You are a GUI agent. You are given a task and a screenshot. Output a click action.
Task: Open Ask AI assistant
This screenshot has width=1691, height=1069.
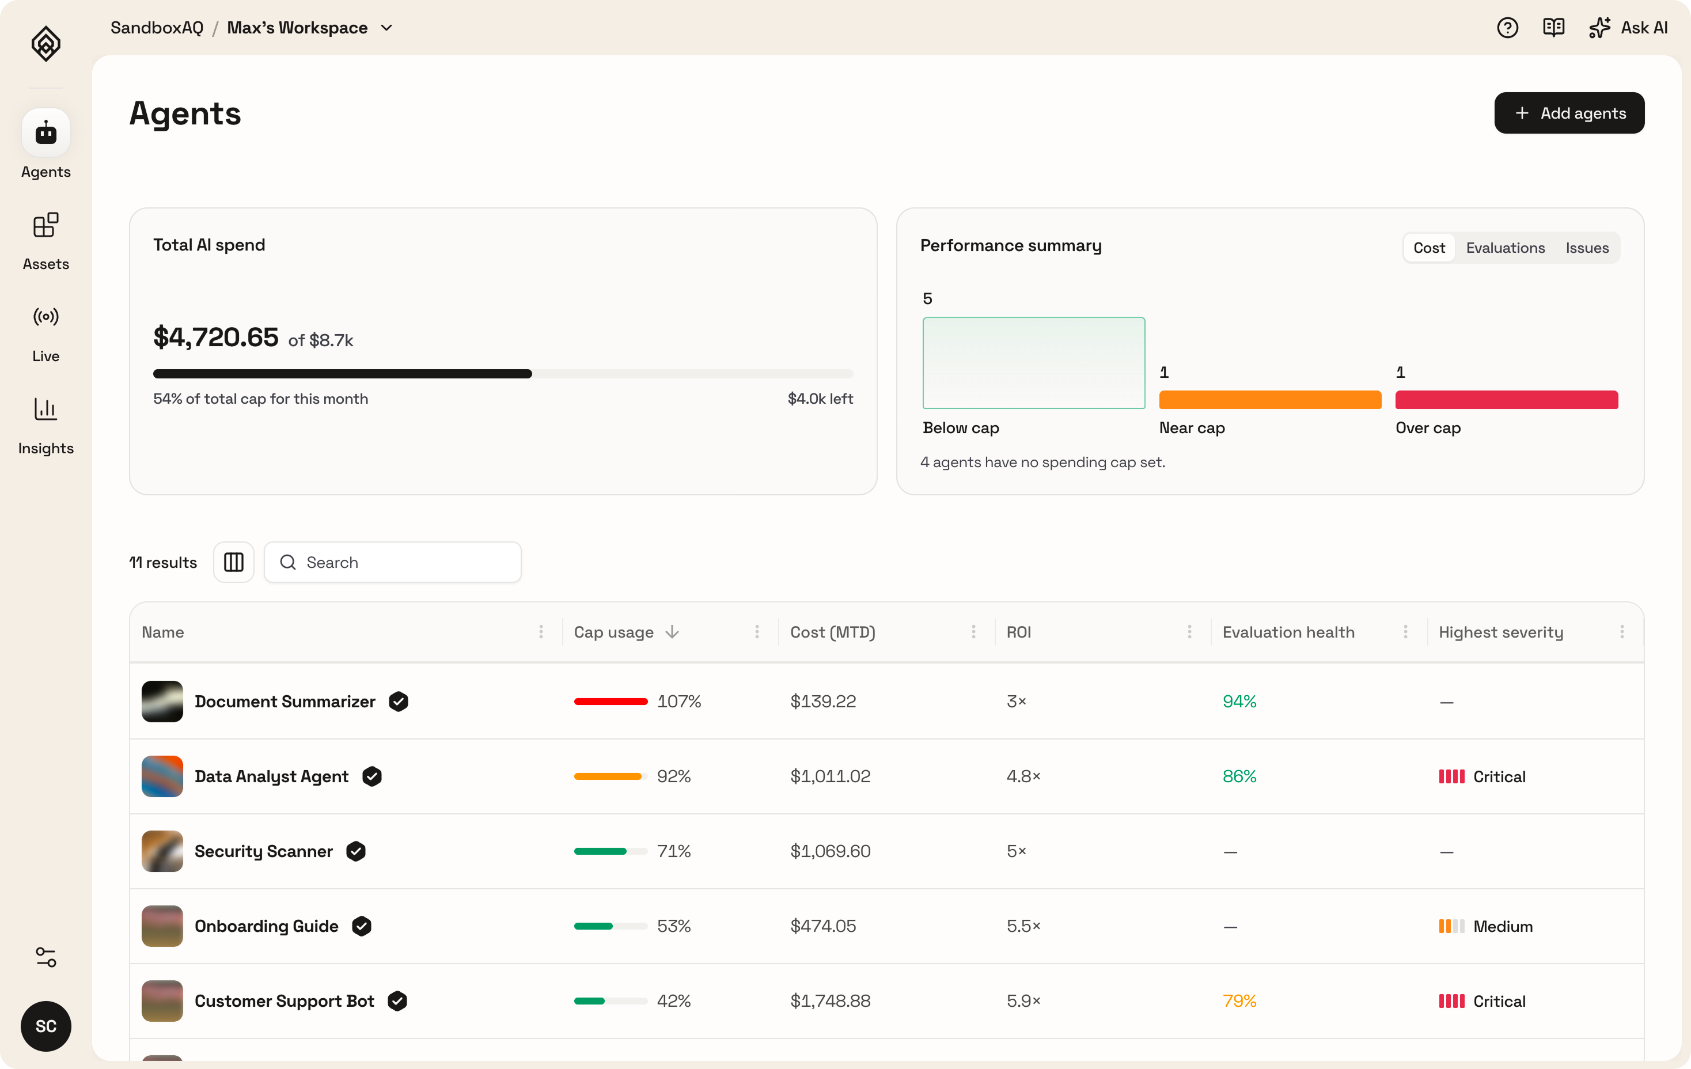click(1628, 28)
